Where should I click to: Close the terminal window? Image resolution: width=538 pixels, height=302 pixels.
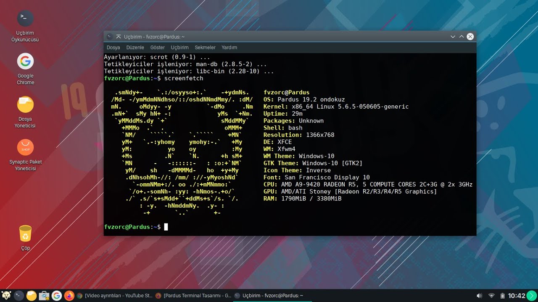point(470,36)
